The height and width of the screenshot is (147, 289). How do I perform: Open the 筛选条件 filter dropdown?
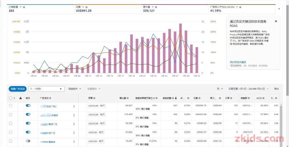click(75, 89)
